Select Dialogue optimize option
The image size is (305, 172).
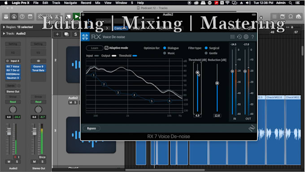click(x=165, y=48)
